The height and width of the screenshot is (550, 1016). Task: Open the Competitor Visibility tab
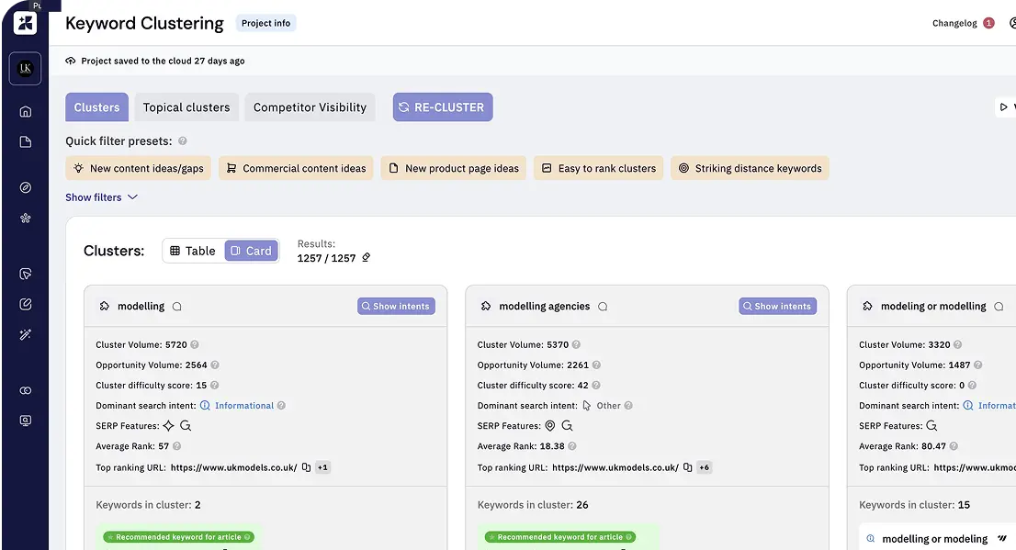point(310,107)
